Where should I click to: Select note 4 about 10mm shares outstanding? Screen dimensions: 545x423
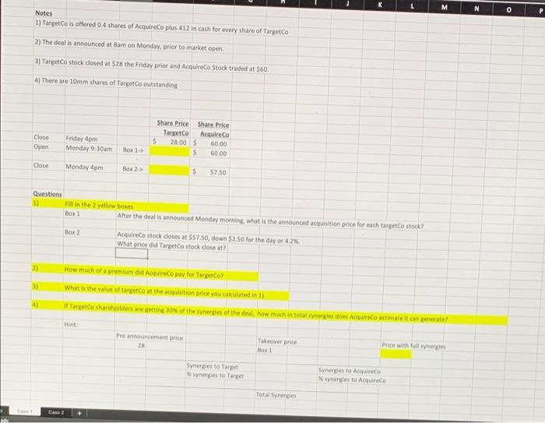click(106, 83)
